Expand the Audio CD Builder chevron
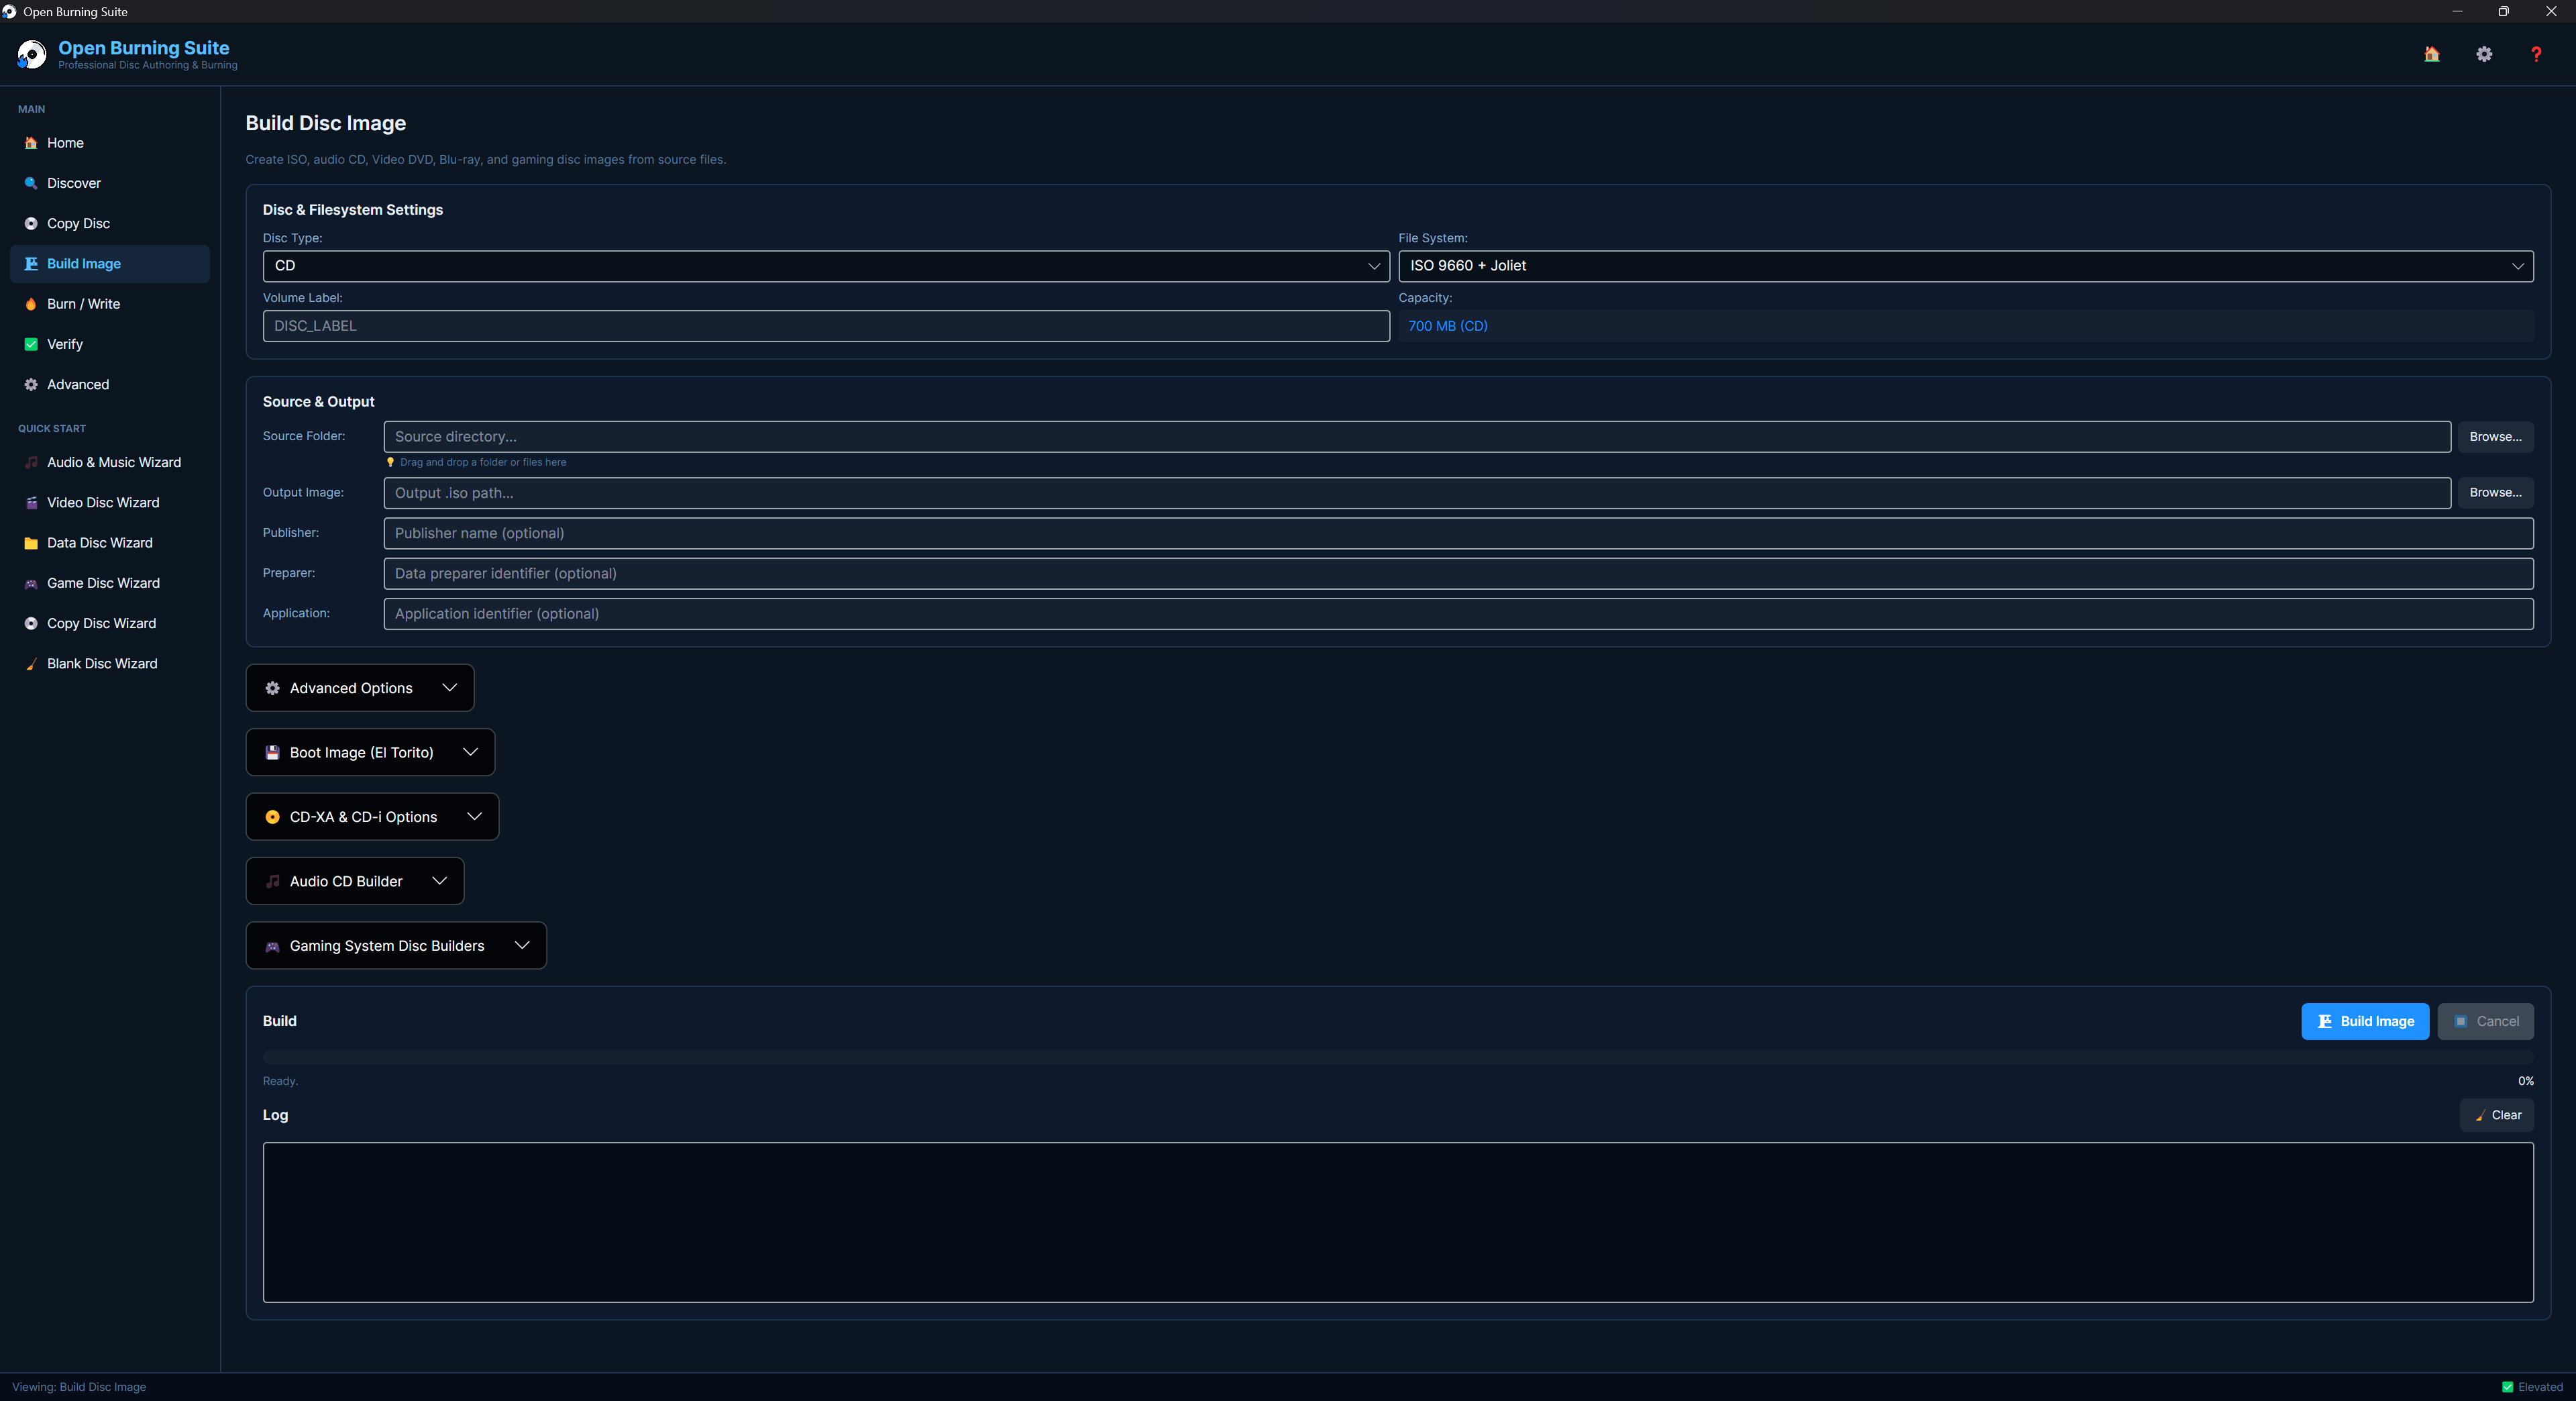 439,881
